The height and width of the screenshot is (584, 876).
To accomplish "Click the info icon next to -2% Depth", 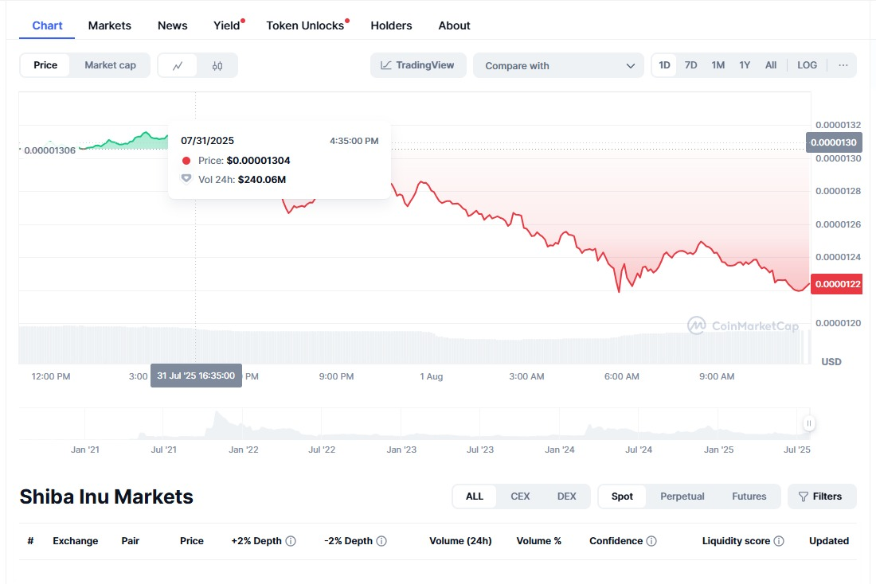I will [381, 541].
